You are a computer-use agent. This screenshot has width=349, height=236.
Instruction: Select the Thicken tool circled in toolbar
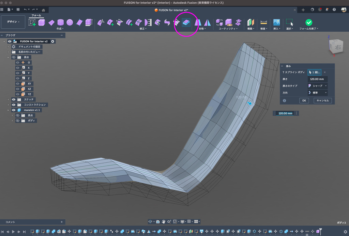click(x=186, y=22)
